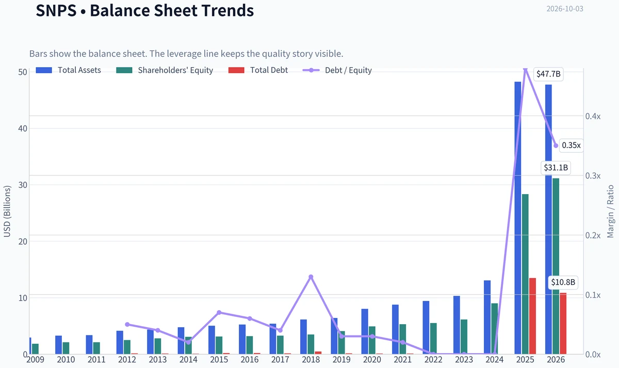
Task: Click the 0.4x tick on the ratio axis
Action: pyautogui.click(x=593, y=116)
